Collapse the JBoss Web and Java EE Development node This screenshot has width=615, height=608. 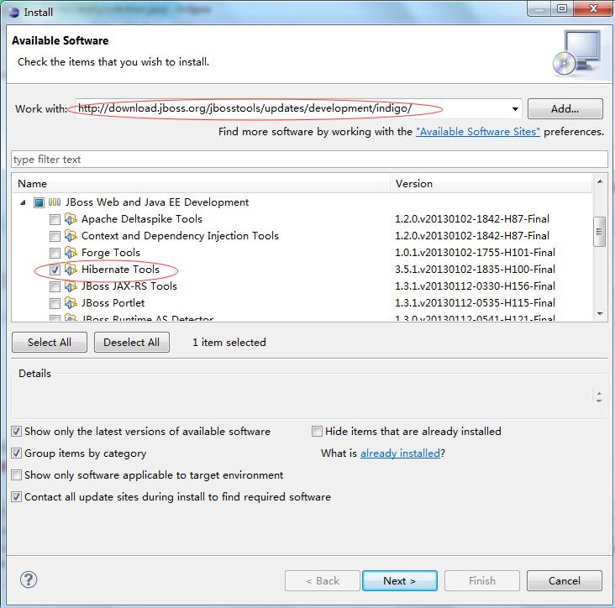point(23,202)
